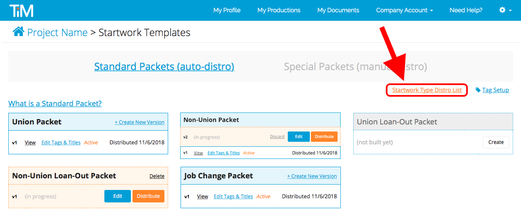Distribute Non-Union Loan-Out Packet v1
The image size is (521, 219).
[148, 196]
